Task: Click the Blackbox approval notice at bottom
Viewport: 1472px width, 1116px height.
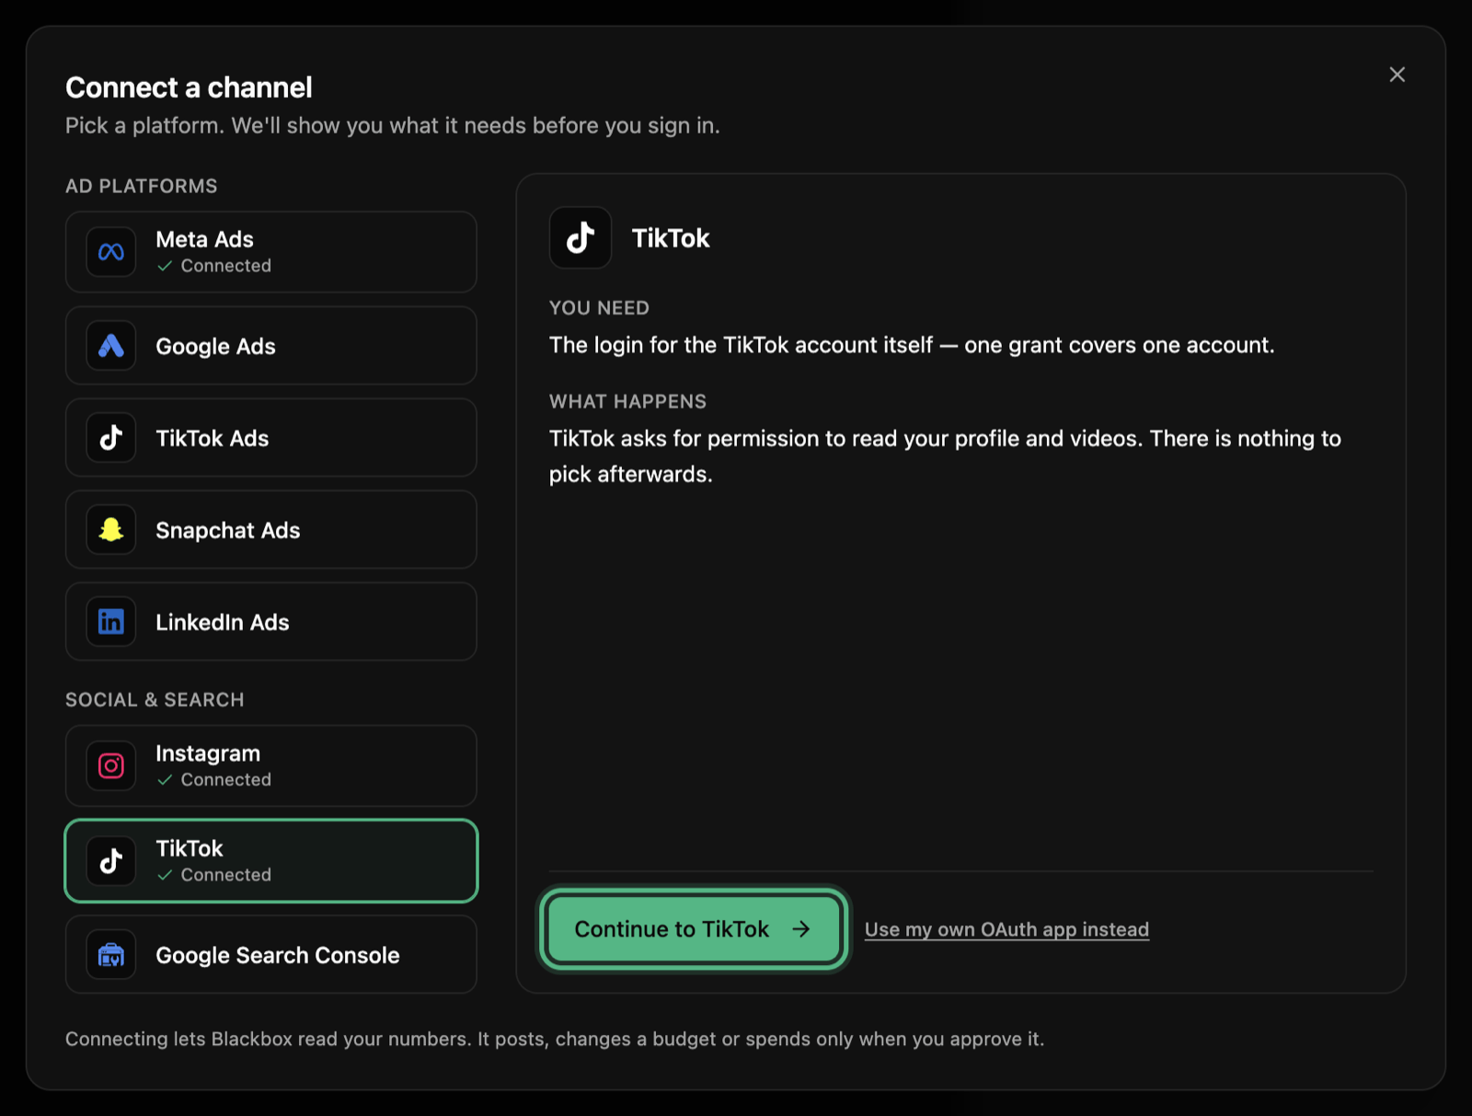Action: tap(555, 1039)
